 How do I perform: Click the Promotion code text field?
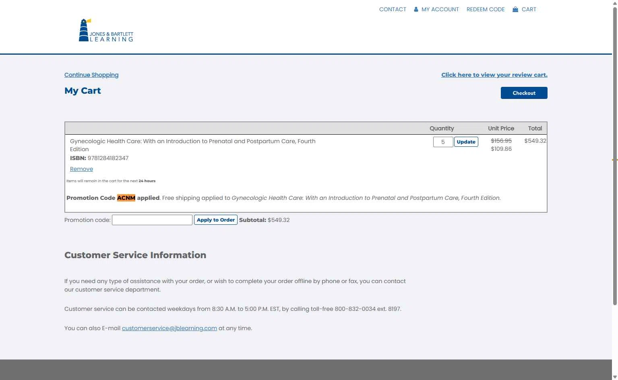152,220
